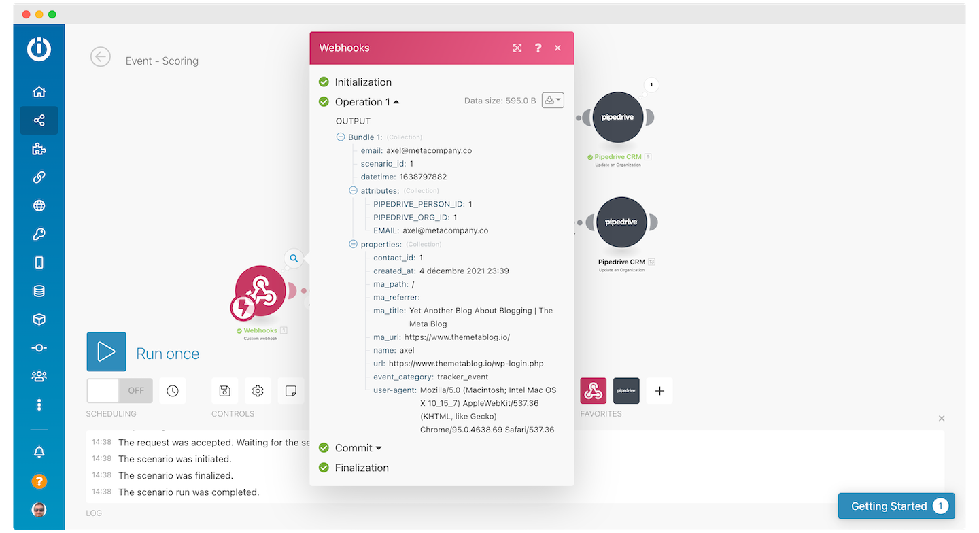Click the magnifier icon near the Webhooks module

293,258
